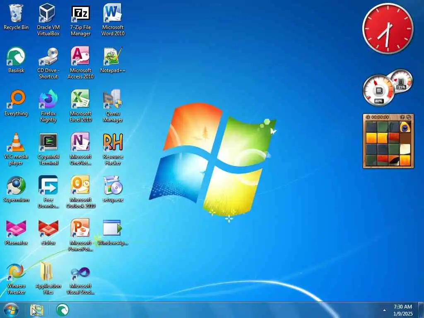This screenshot has height=318, width=424.
Task: Click the white puzzle tile
Action: [x=405, y=149]
